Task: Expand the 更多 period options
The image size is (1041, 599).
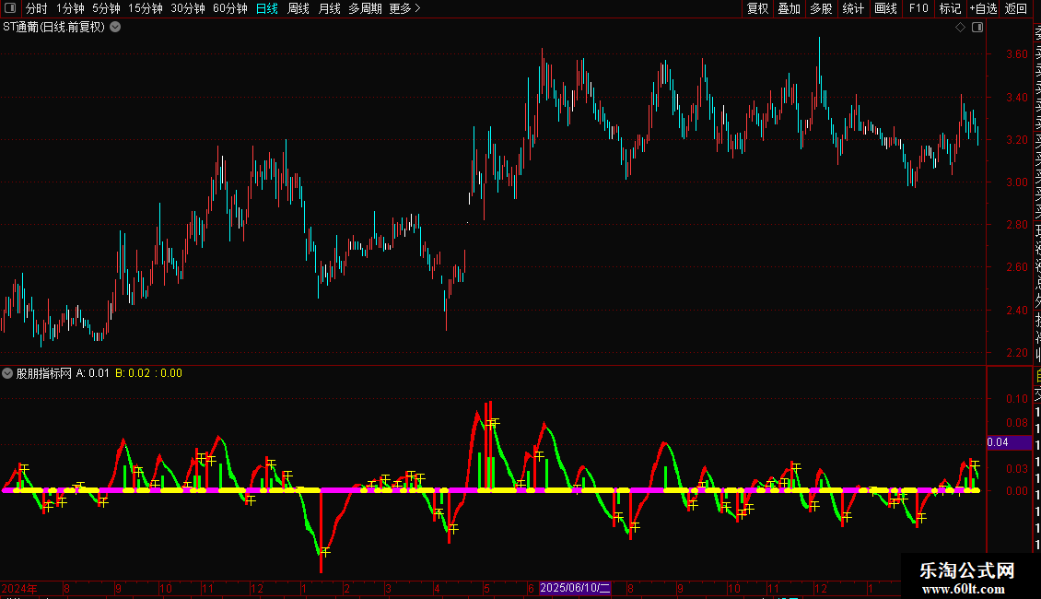Action: coord(405,8)
